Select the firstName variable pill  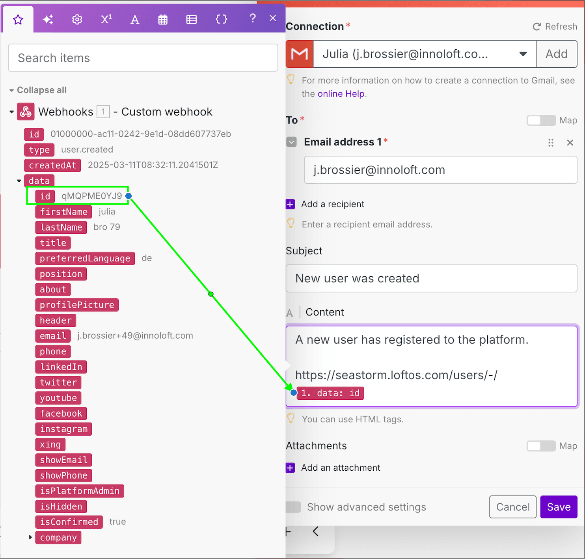[63, 212]
